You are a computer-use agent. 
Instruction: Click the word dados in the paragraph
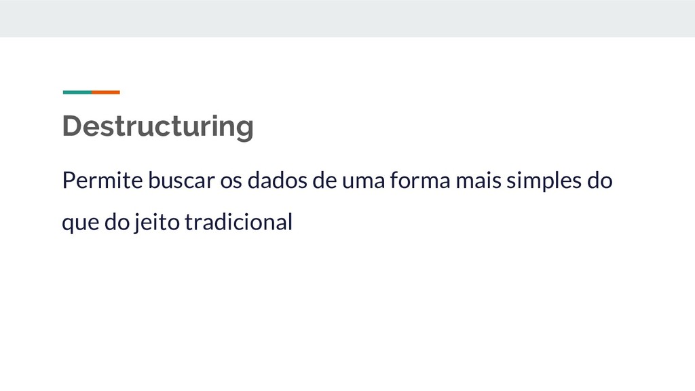tap(277, 181)
